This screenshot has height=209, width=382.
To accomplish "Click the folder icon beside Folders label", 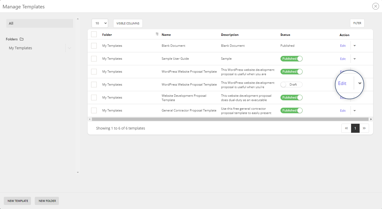I will [x=22, y=39].
